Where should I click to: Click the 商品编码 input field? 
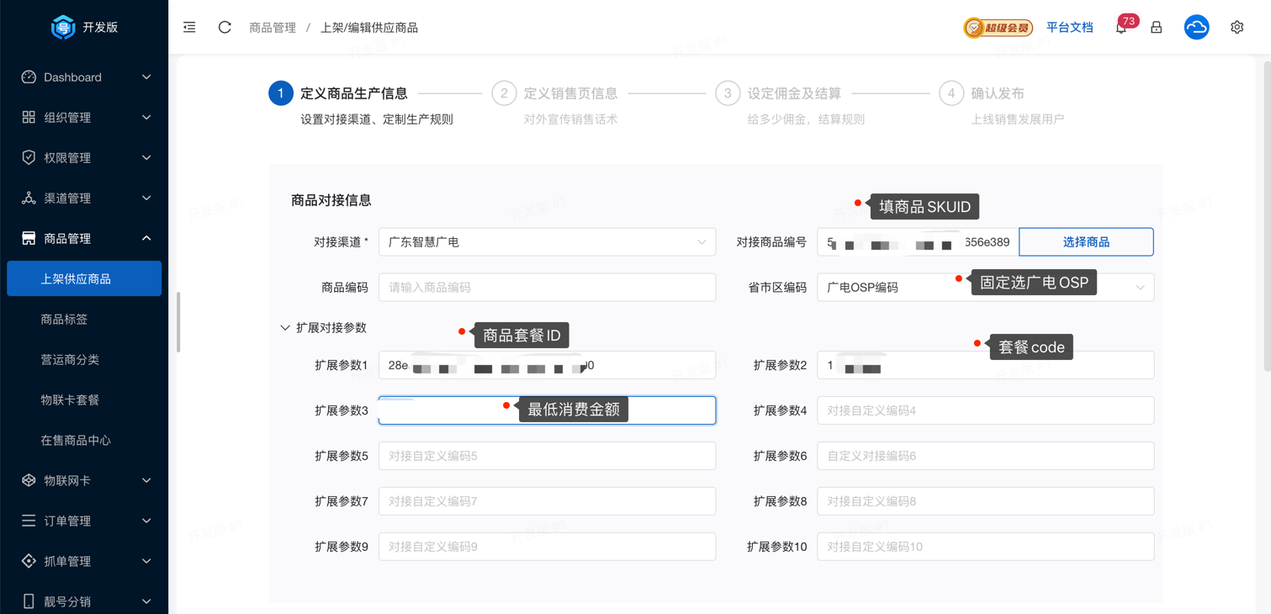coord(547,288)
